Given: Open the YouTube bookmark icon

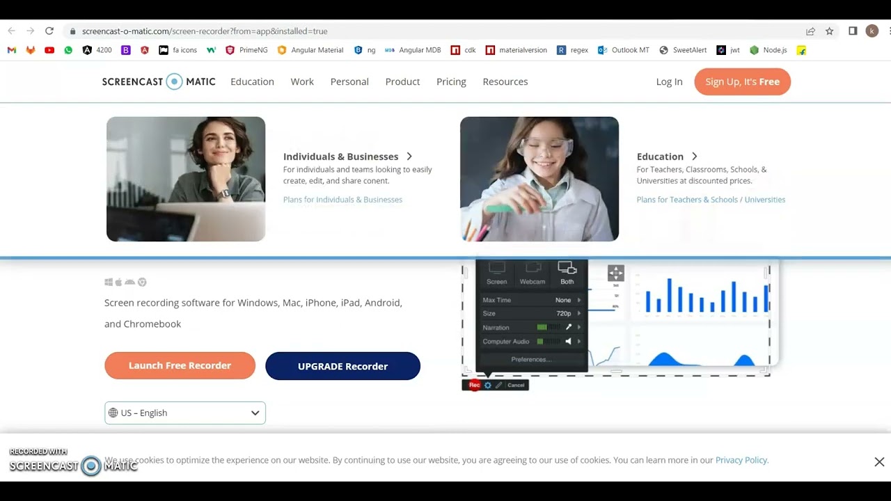Looking at the screenshot, I should [49, 50].
